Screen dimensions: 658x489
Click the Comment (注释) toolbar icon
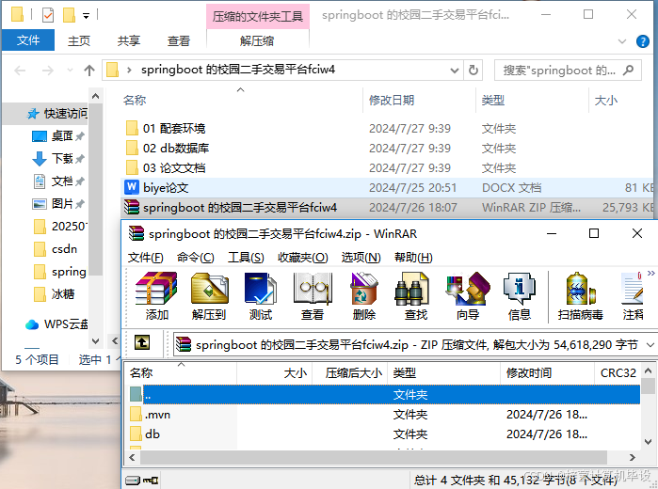[x=633, y=296]
